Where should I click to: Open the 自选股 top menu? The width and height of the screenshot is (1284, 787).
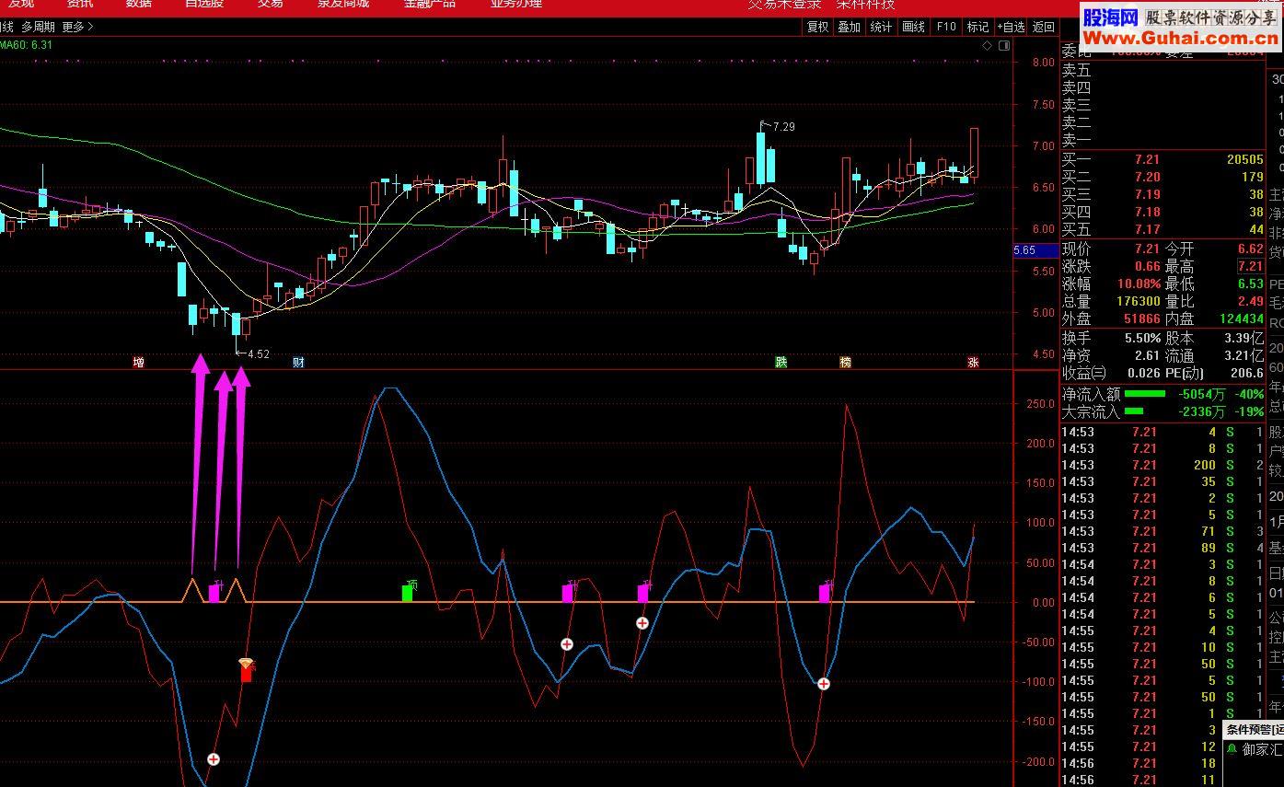click(x=204, y=4)
